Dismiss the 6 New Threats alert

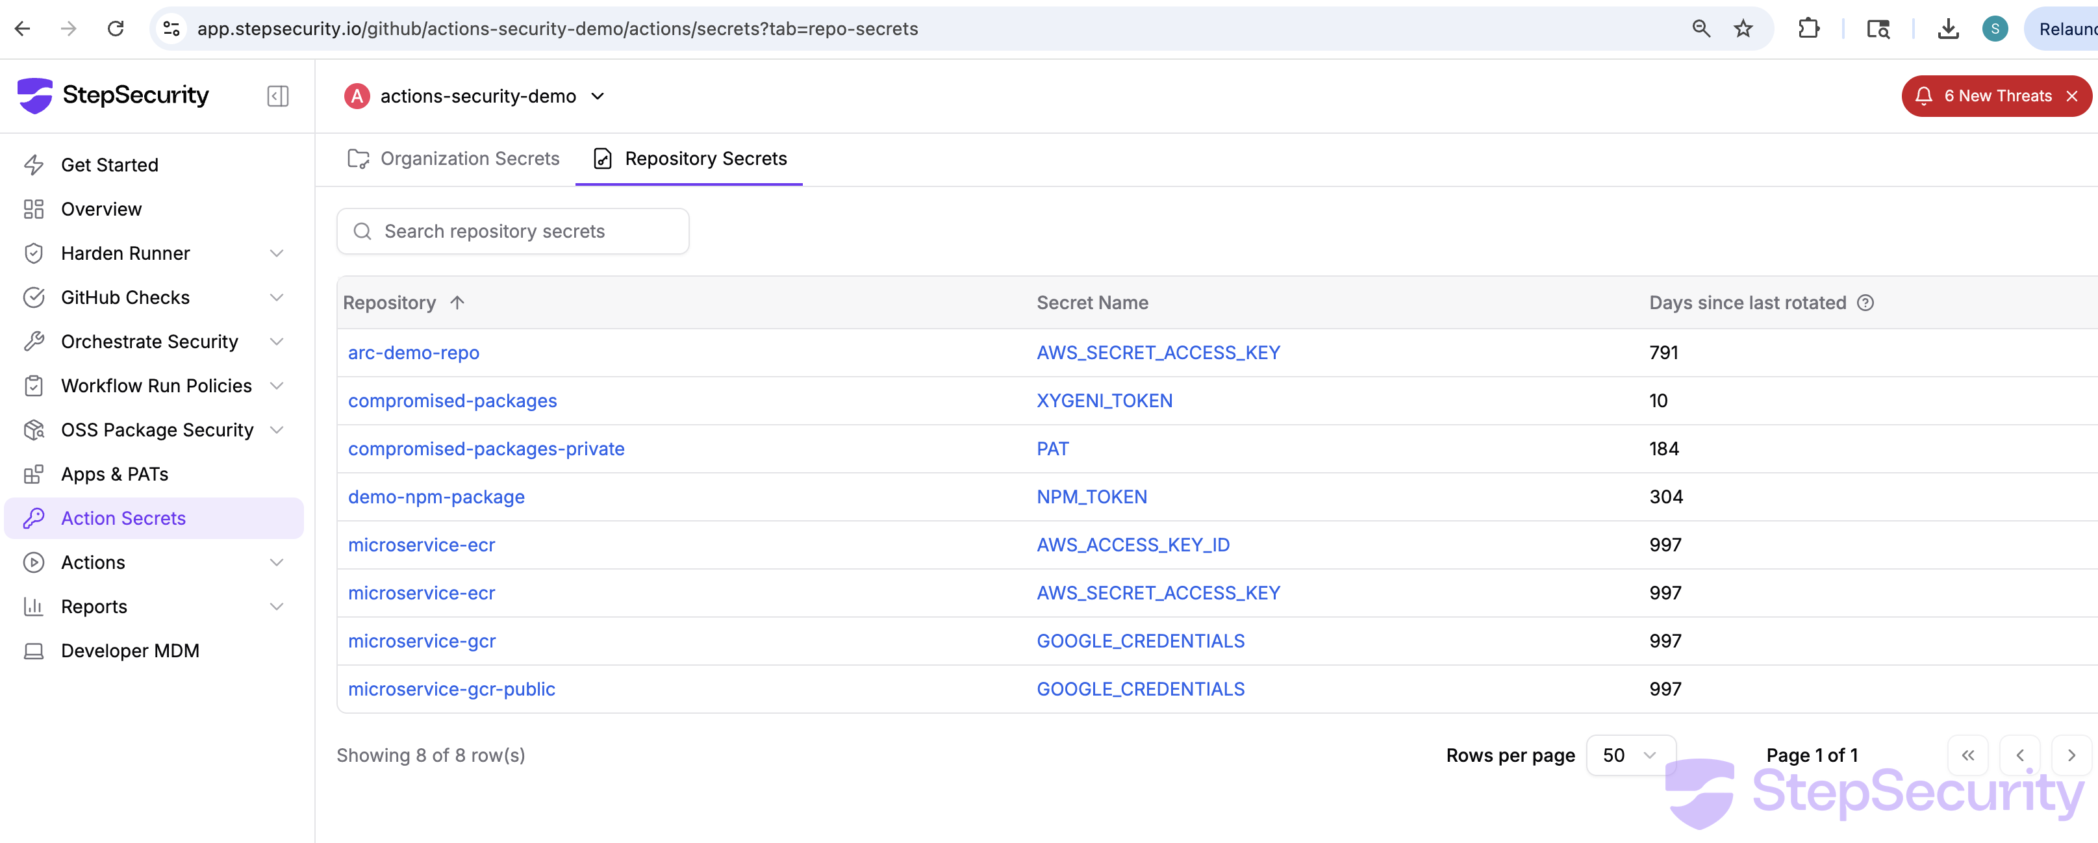2072,96
